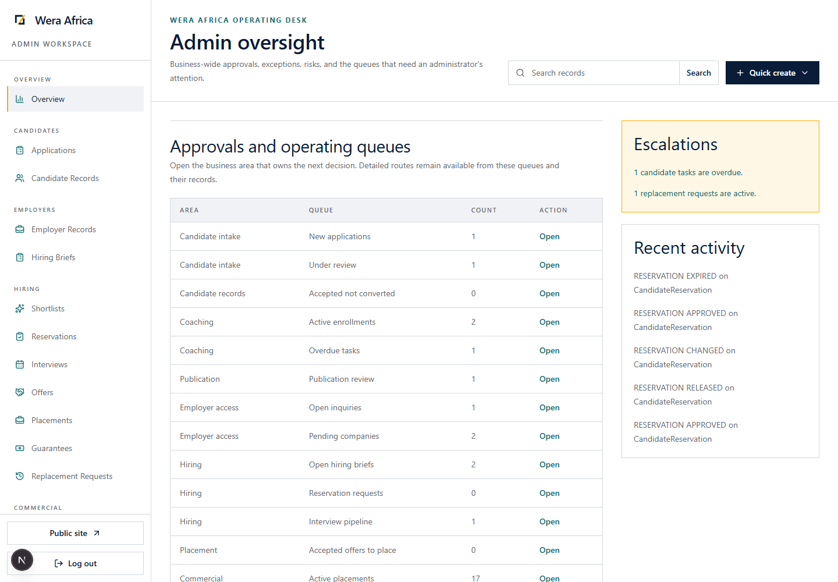Click the Employer Records briefcase icon

coord(20,229)
